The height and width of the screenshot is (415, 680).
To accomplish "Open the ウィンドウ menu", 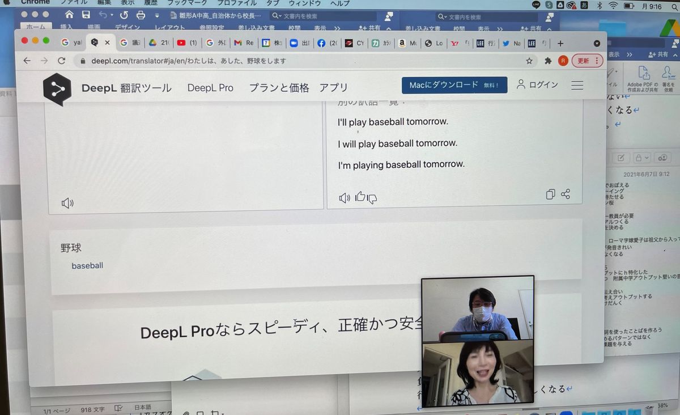I will [305, 3].
